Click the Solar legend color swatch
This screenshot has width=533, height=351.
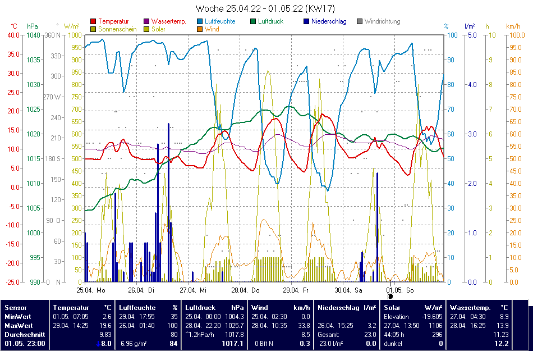(x=146, y=29)
